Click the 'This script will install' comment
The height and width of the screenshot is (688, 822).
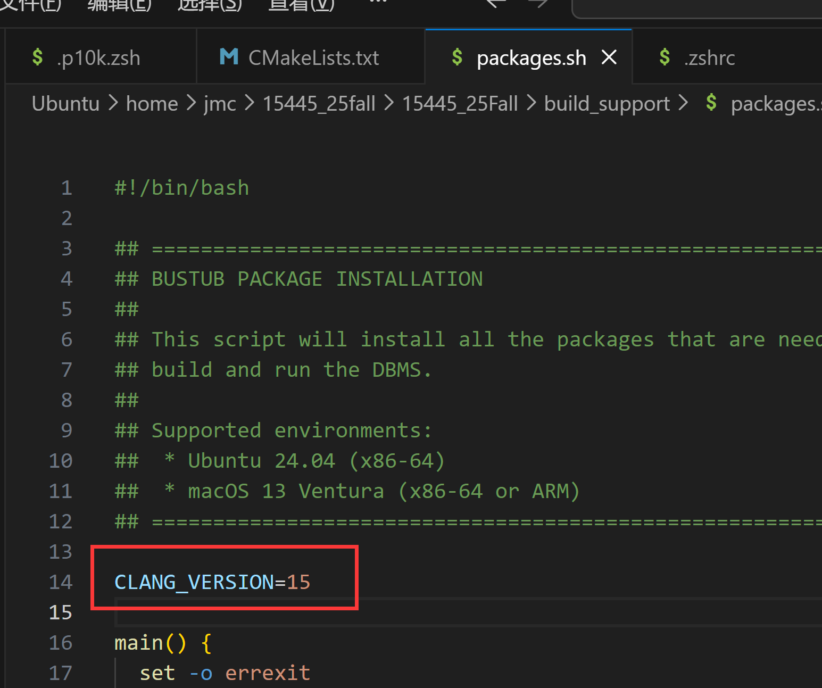(468, 339)
